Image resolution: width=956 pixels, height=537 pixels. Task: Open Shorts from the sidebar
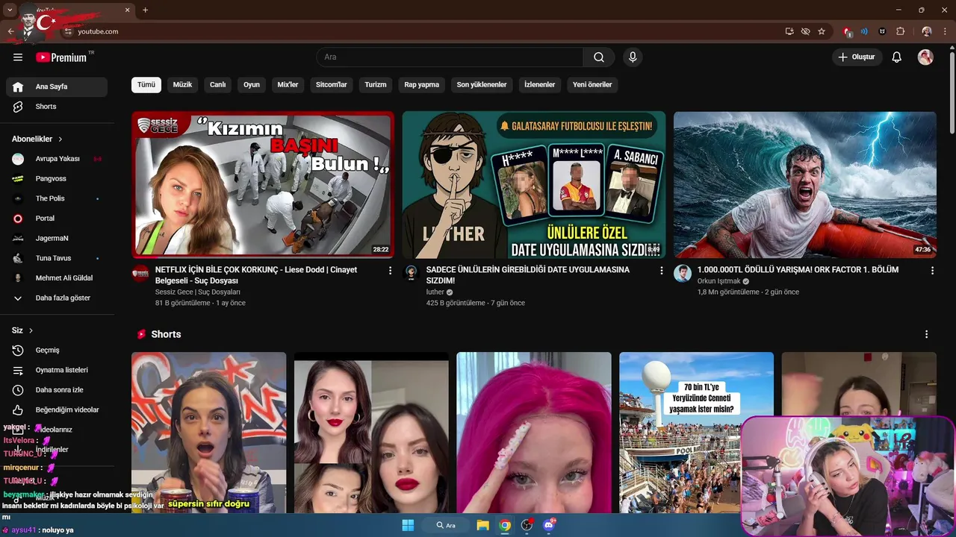click(57, 107)
